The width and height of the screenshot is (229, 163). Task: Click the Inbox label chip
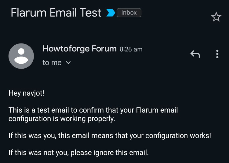click(129, 13)
